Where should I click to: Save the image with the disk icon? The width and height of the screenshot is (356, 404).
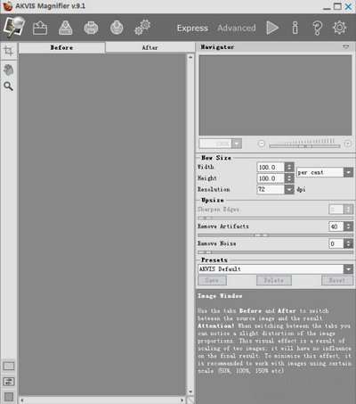pos(65,29)
